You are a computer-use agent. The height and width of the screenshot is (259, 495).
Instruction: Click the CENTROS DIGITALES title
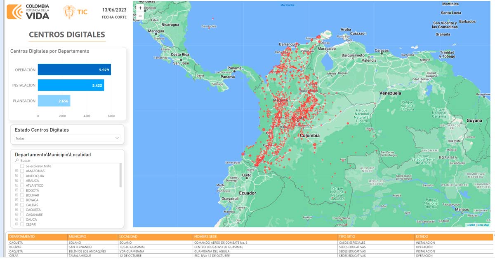[67, 35]
